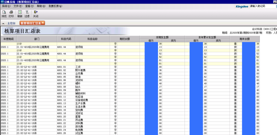The width and height of the screenshot is (277, 135).
Task: Click the 部门 column header
Action: [37, 39]
